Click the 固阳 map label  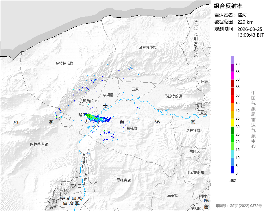205,82
